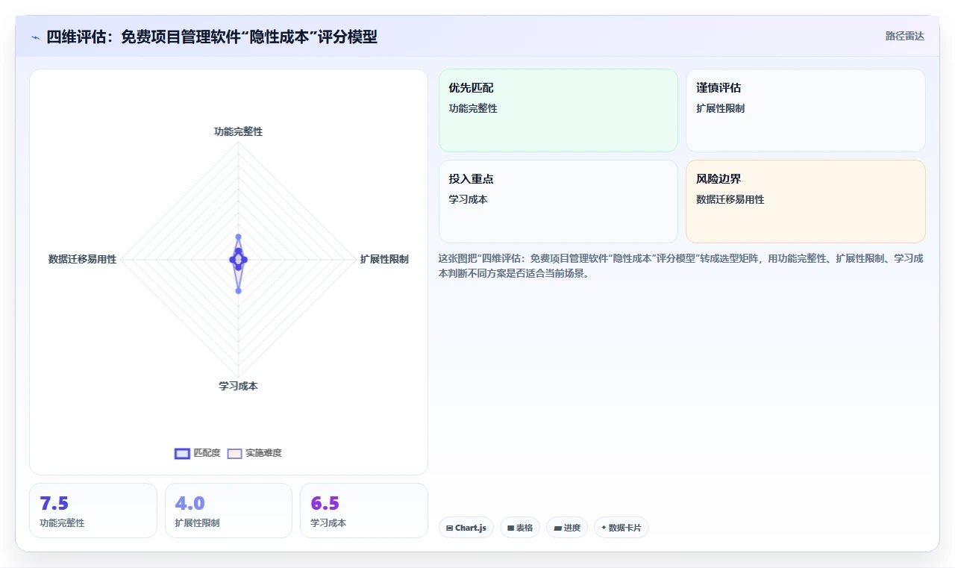This screenshot has width=955, height=568.
Task: Click the 进度 tag chip
Action: (x=567, y=528)
